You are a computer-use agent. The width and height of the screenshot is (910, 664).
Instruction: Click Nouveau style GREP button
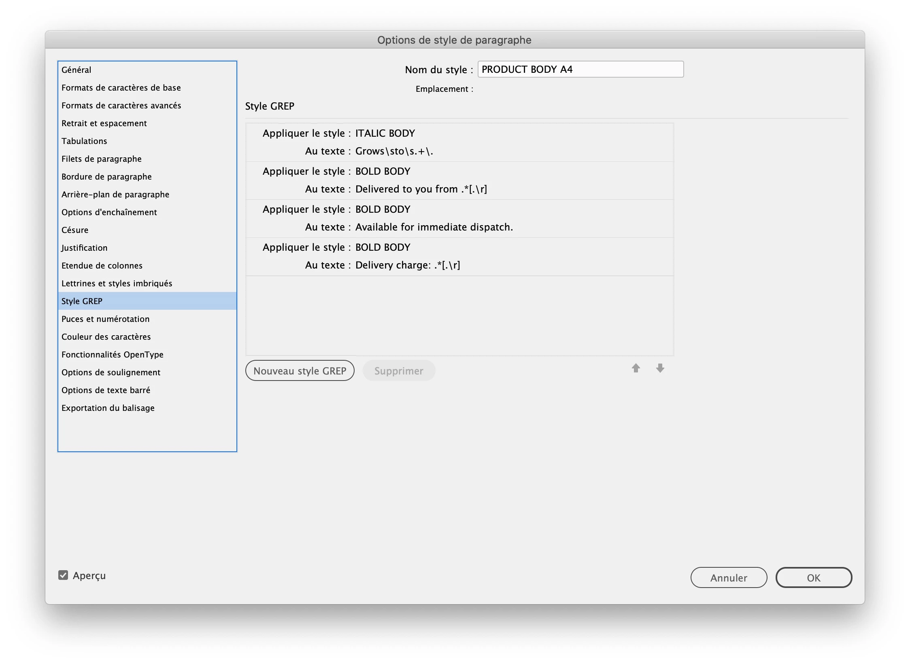(x=300, y=370)
